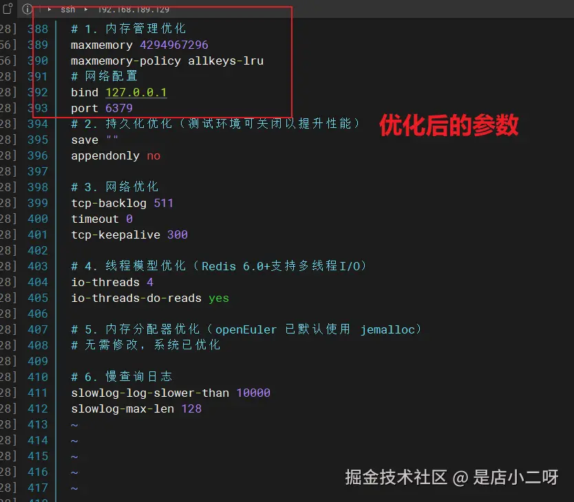Click the value 4294967296 after maxmemory

click(x=174, y=45)
